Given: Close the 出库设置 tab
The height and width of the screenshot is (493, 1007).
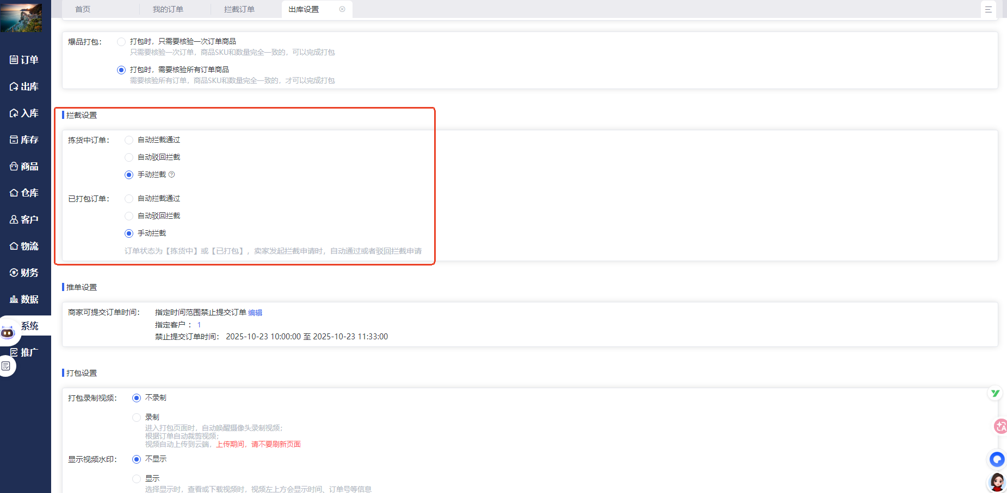Looking at the screenshot, I should tap(342, 9).
